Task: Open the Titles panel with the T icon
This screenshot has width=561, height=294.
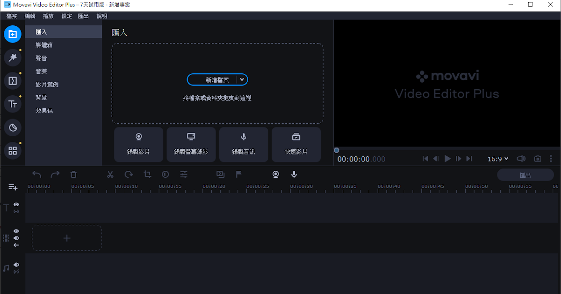Action: click(x=13, y=104)
